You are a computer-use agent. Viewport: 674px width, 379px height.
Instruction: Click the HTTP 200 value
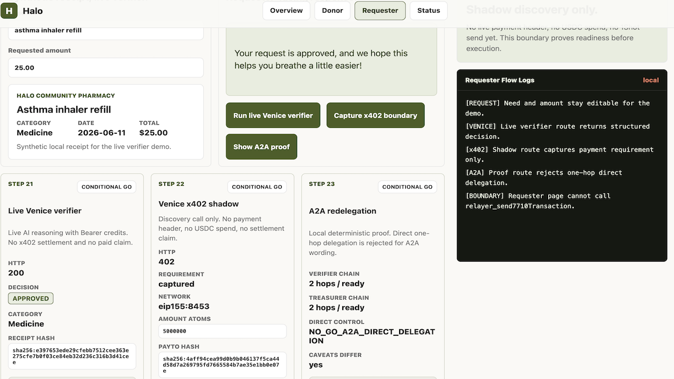(16, 273)
